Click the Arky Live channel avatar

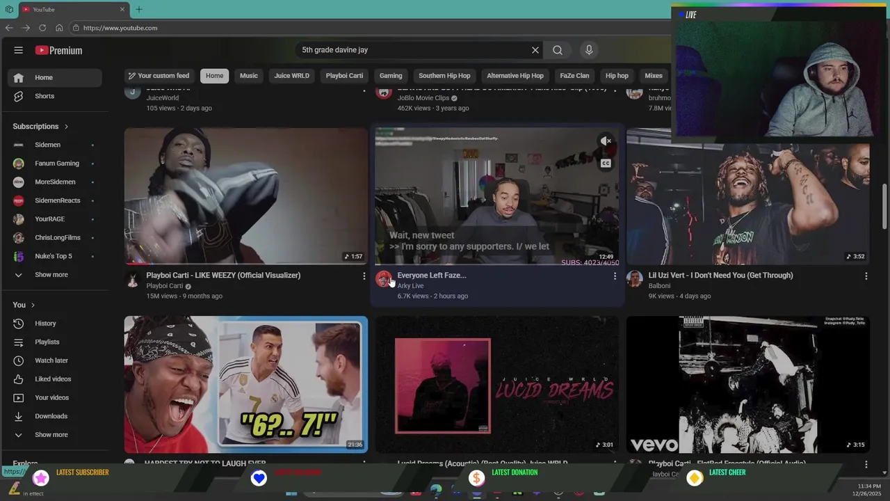pos(384,279)
